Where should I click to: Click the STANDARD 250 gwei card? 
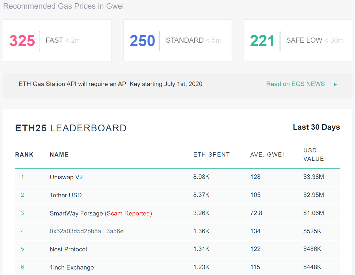pyautogui.click(x=177, y=41)
